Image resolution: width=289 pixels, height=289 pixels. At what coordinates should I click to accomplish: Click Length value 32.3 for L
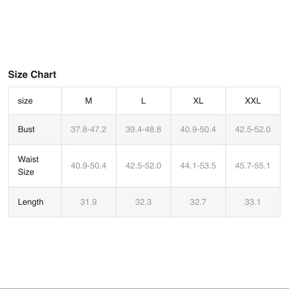(x=143, y=202)
